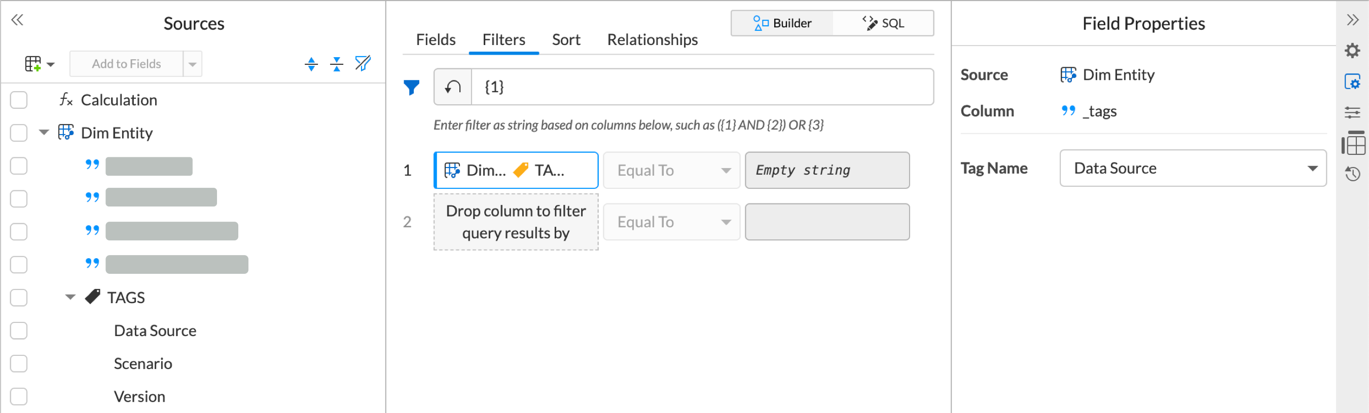Open the Tag Name dropdown

click(1193, 169)
